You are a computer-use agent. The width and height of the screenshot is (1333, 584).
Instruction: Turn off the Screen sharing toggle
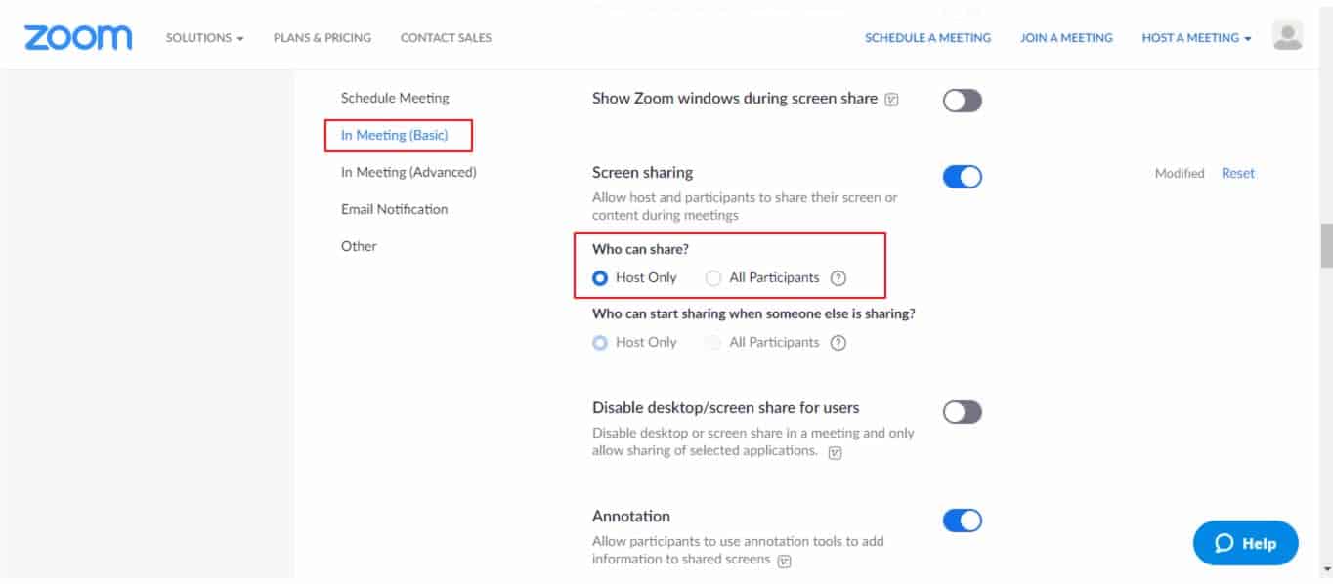963,177
